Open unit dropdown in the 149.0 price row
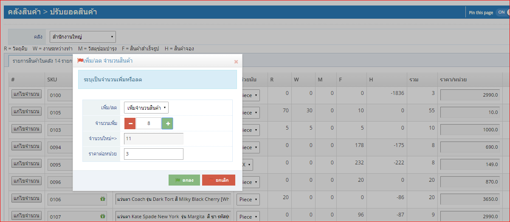 tap(247, 165)
